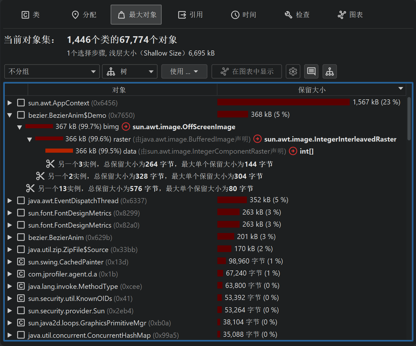Click the 在图表中显示 button
416x346 pixels.
click(x=247, y=71)
